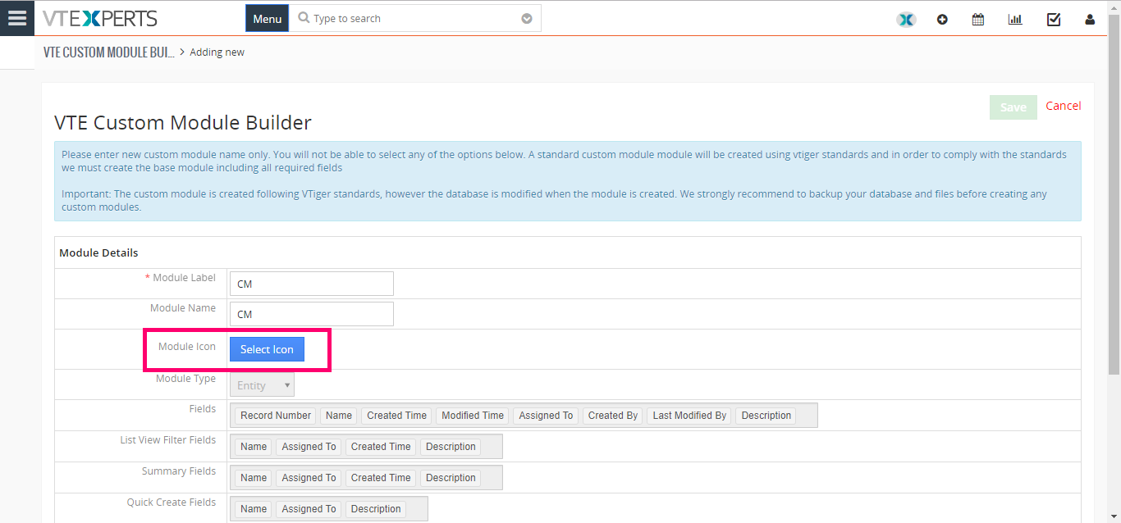The image size is (1121, 523).
Task: Click the quick create plus icon
Action: 942,20
